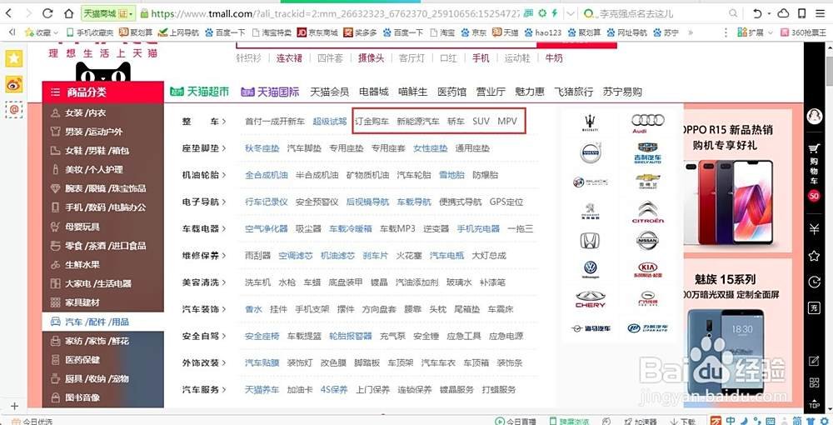Click the Honda brand logo
Screen dimensions: 833x425
[x=590, y=241]
